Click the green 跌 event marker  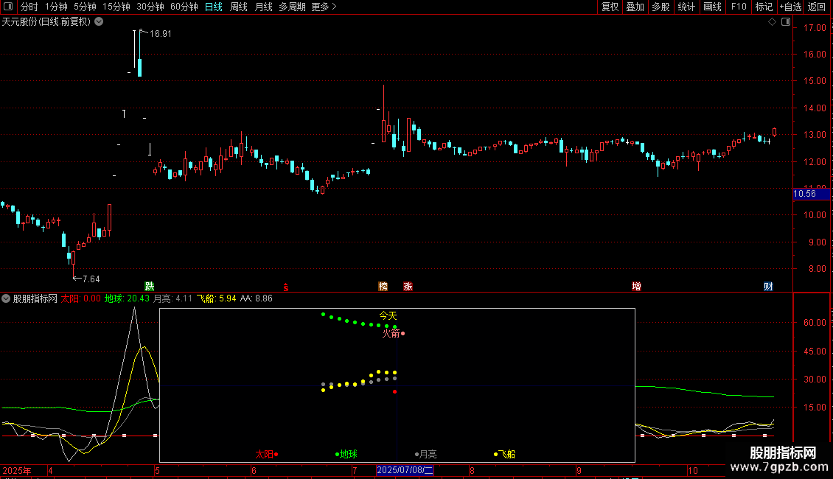pos(150,286)
